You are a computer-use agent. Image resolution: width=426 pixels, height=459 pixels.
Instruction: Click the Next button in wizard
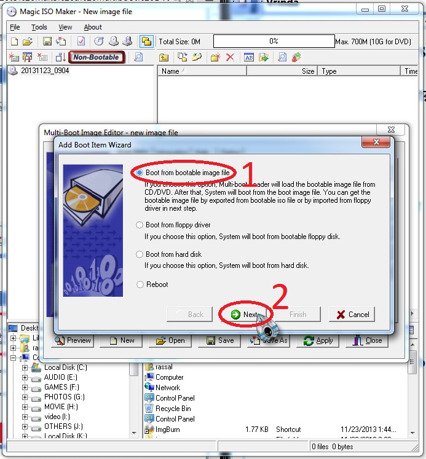244,315
